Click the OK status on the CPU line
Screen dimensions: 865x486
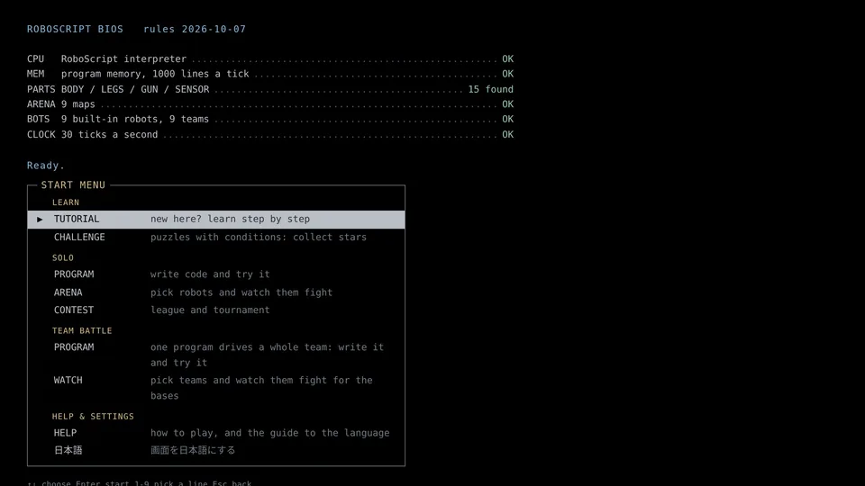pos(507,59)
